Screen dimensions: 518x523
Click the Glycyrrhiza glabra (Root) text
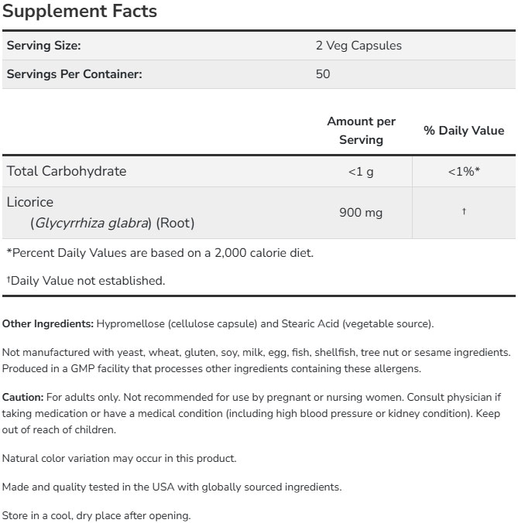click(x=112, y=224)
